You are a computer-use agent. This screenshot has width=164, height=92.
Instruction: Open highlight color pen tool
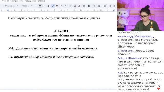tap(66, 6)
